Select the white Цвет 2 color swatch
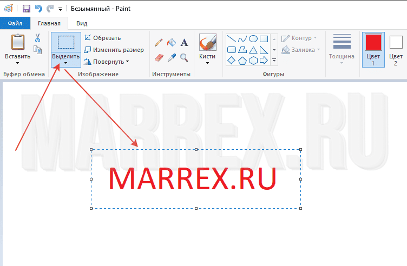The width and height of the screenshot is (407, 266). [396, 42]
